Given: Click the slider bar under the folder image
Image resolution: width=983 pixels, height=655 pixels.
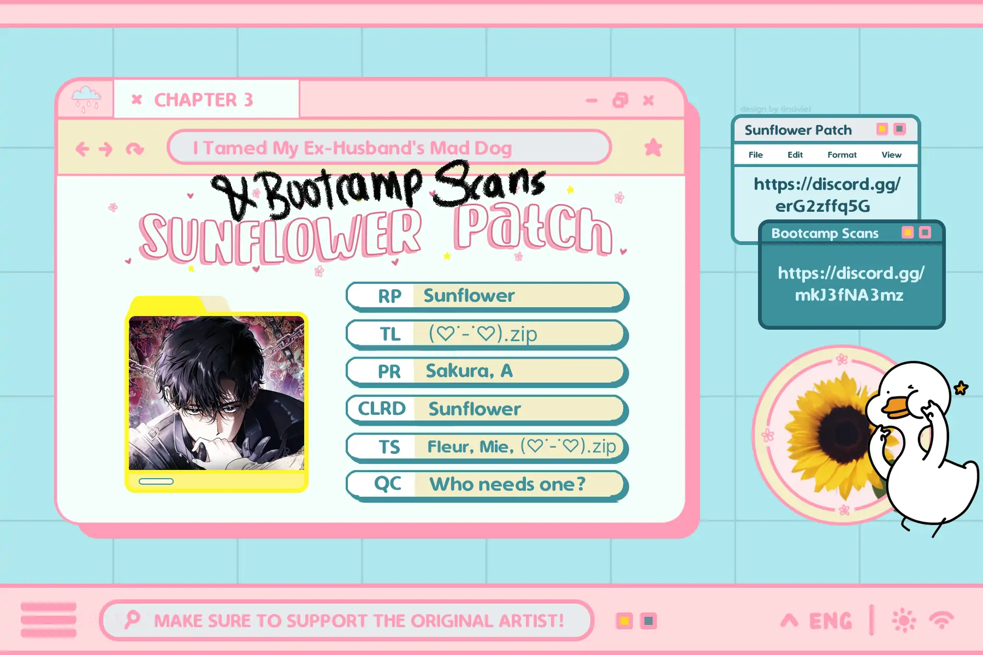Looking at the screenshot, I should pos(156,481).
